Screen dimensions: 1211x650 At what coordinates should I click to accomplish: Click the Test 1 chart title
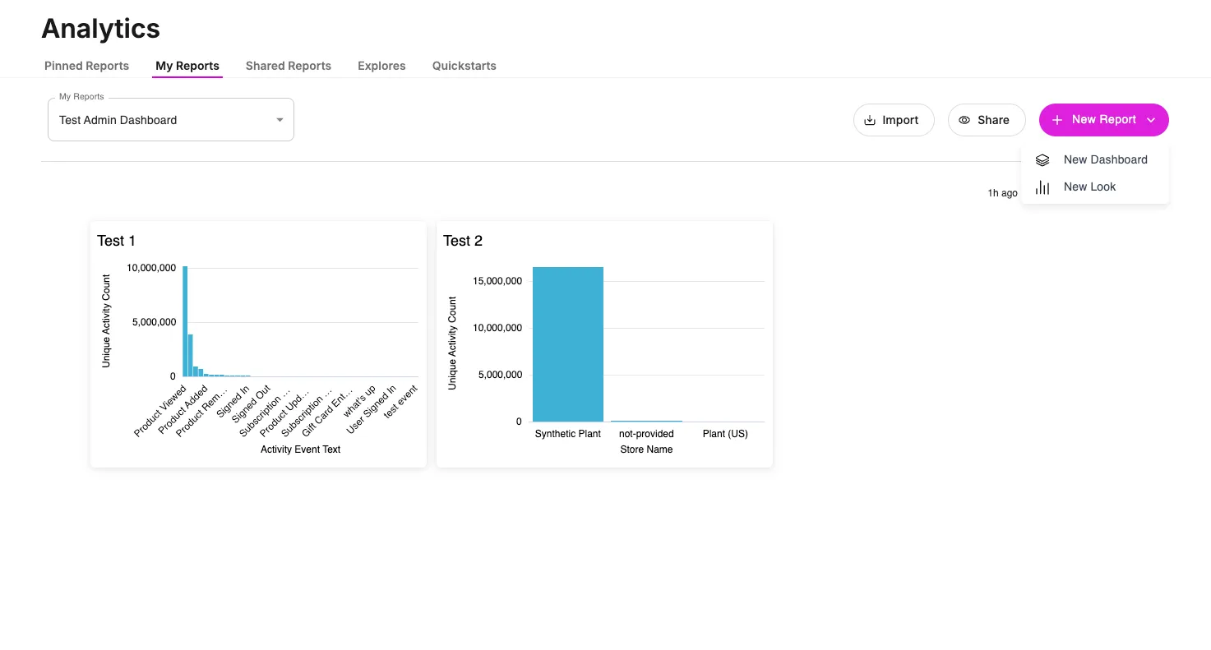(x=116, y=241)
